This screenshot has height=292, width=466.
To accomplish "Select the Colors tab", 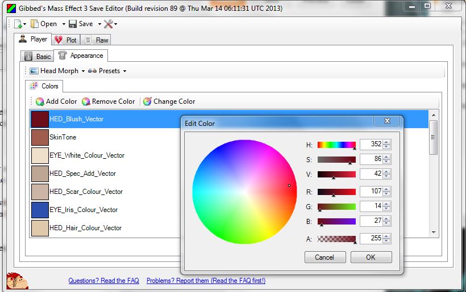I will pos(44,86).
